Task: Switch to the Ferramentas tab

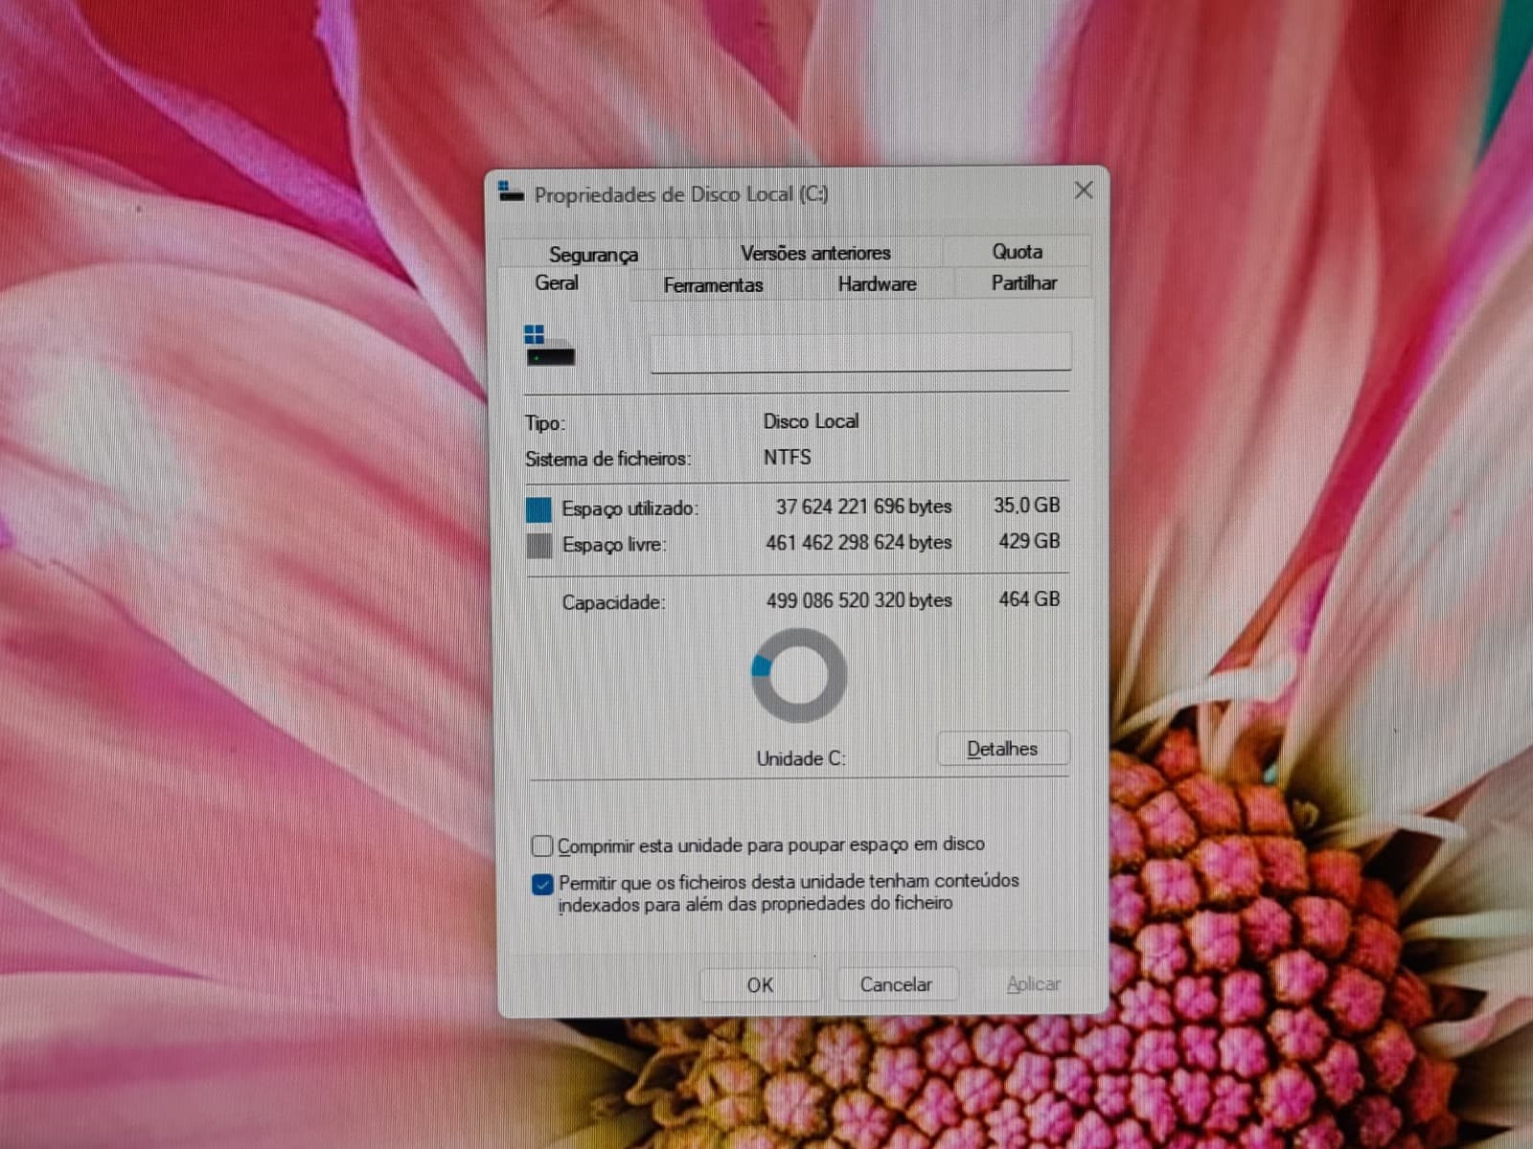Action: [713, 284]
